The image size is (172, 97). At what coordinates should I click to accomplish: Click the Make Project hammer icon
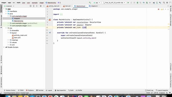[90, 3]
